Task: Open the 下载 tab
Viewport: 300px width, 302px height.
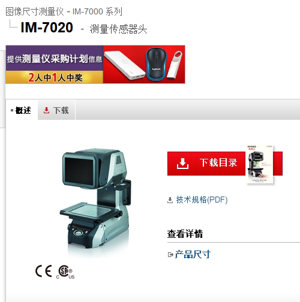Action: click(56, 110)
